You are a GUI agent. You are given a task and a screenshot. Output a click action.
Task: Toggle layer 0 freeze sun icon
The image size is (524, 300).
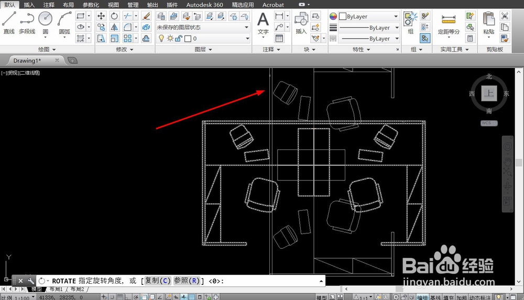tap(170, 38)
